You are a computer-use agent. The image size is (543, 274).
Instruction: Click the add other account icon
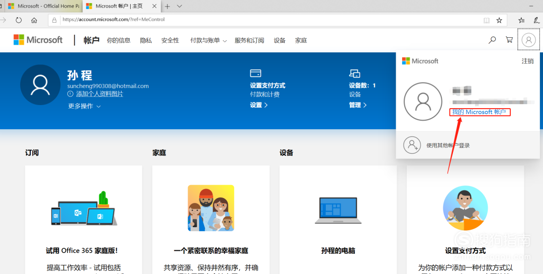click(412, 145)
